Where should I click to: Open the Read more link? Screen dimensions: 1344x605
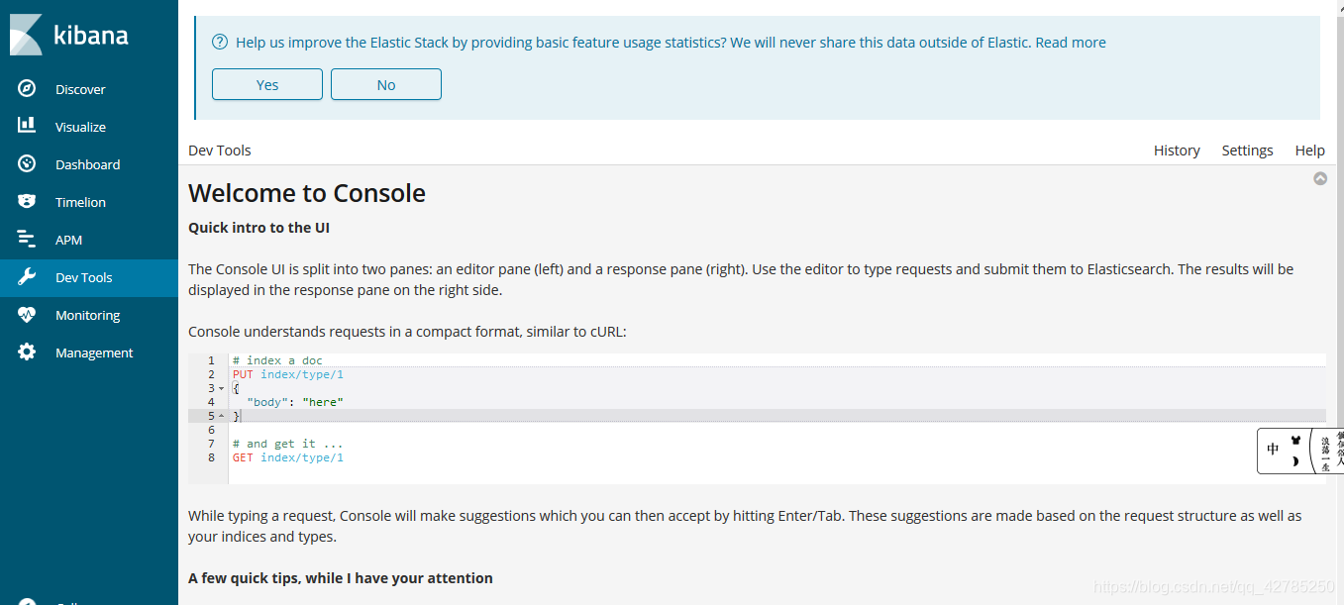[x=1071, y=43]
